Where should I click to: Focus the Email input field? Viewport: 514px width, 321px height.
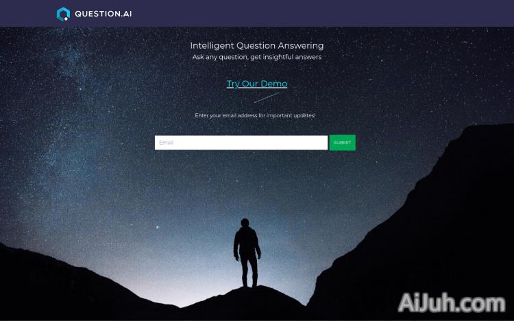(241, 143)
